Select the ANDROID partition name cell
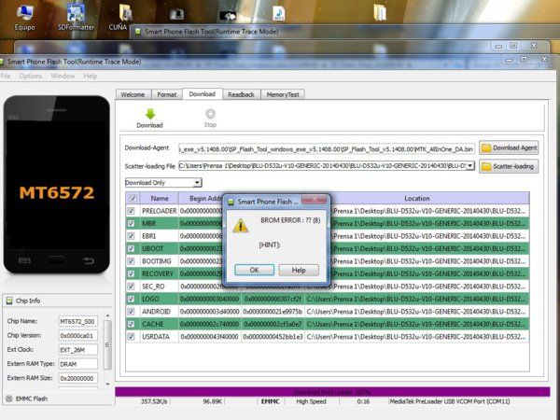560x420 pixels. coord(160,312)
